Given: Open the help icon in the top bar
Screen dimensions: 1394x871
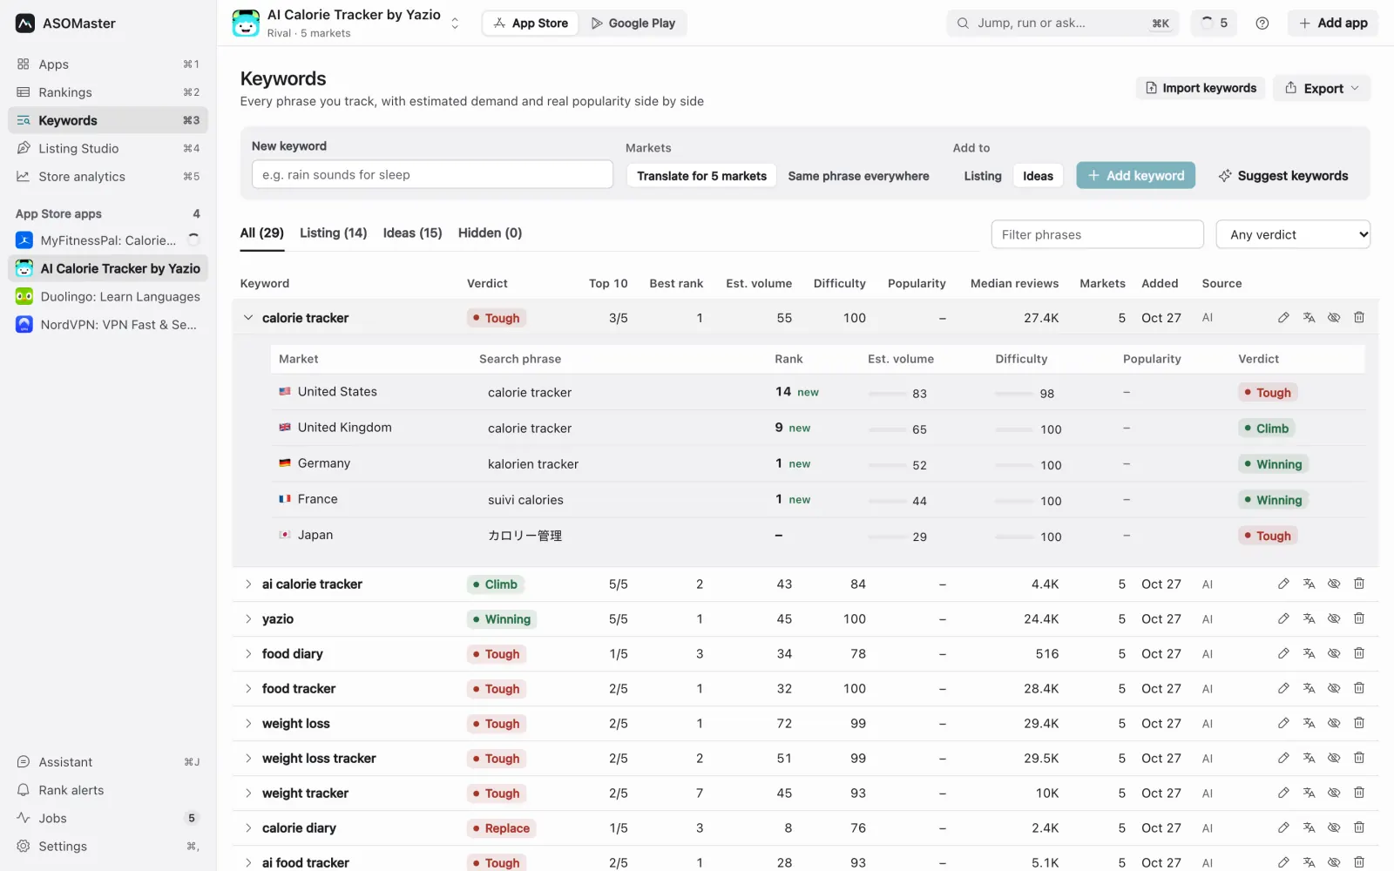Looking at the screenshot, I should tap(1262, 24).
